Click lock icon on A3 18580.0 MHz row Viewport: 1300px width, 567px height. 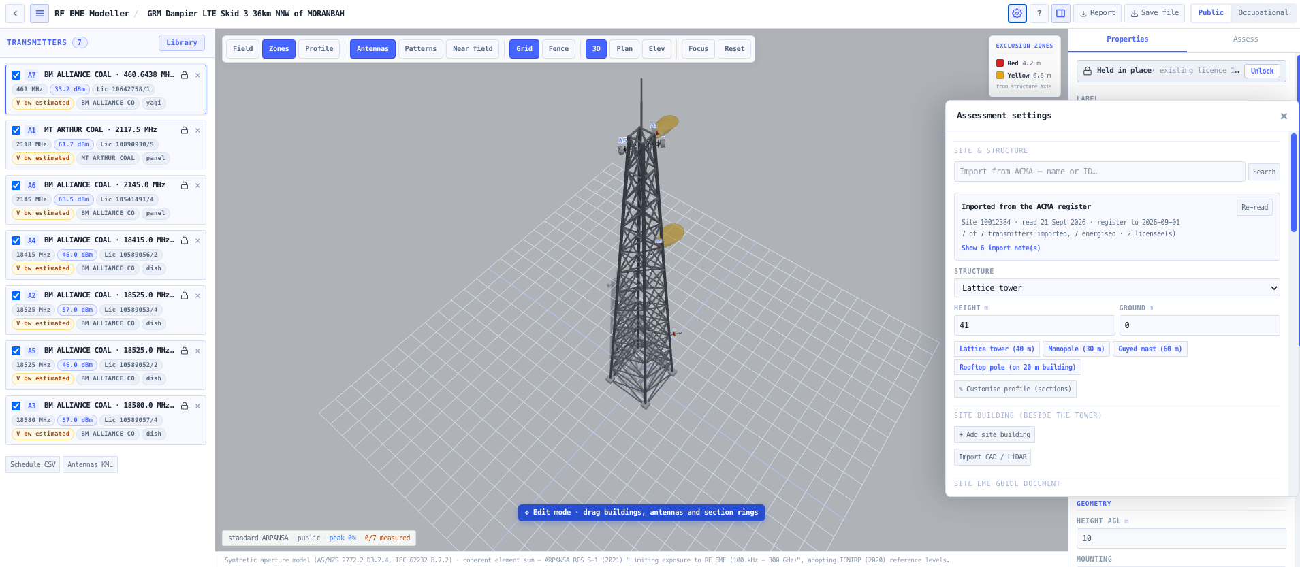tap(185, 406)
